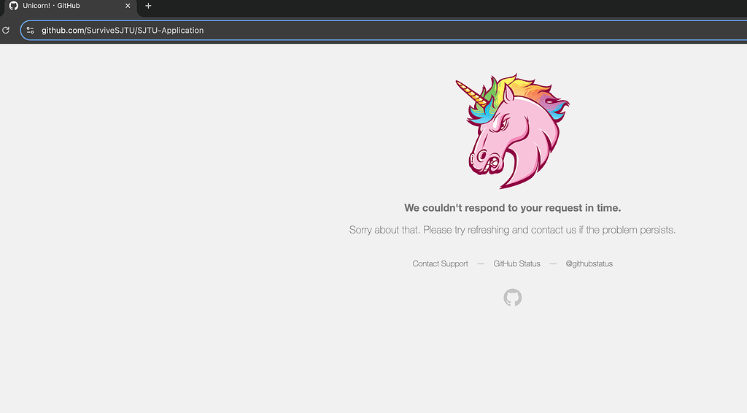Viewport: 747px width, 413px height.
Task: Open the @githubstatus link
Action: (x=589, y=263)
